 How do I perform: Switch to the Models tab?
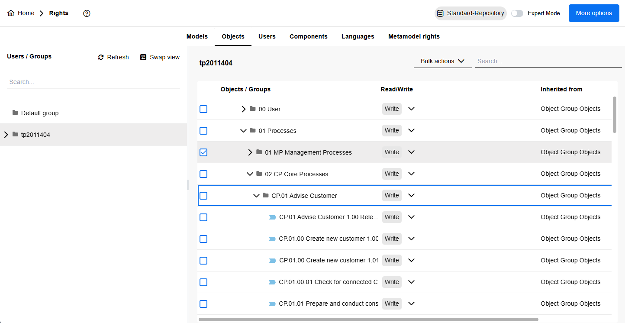pyautogui.click(x=197, y=36)
